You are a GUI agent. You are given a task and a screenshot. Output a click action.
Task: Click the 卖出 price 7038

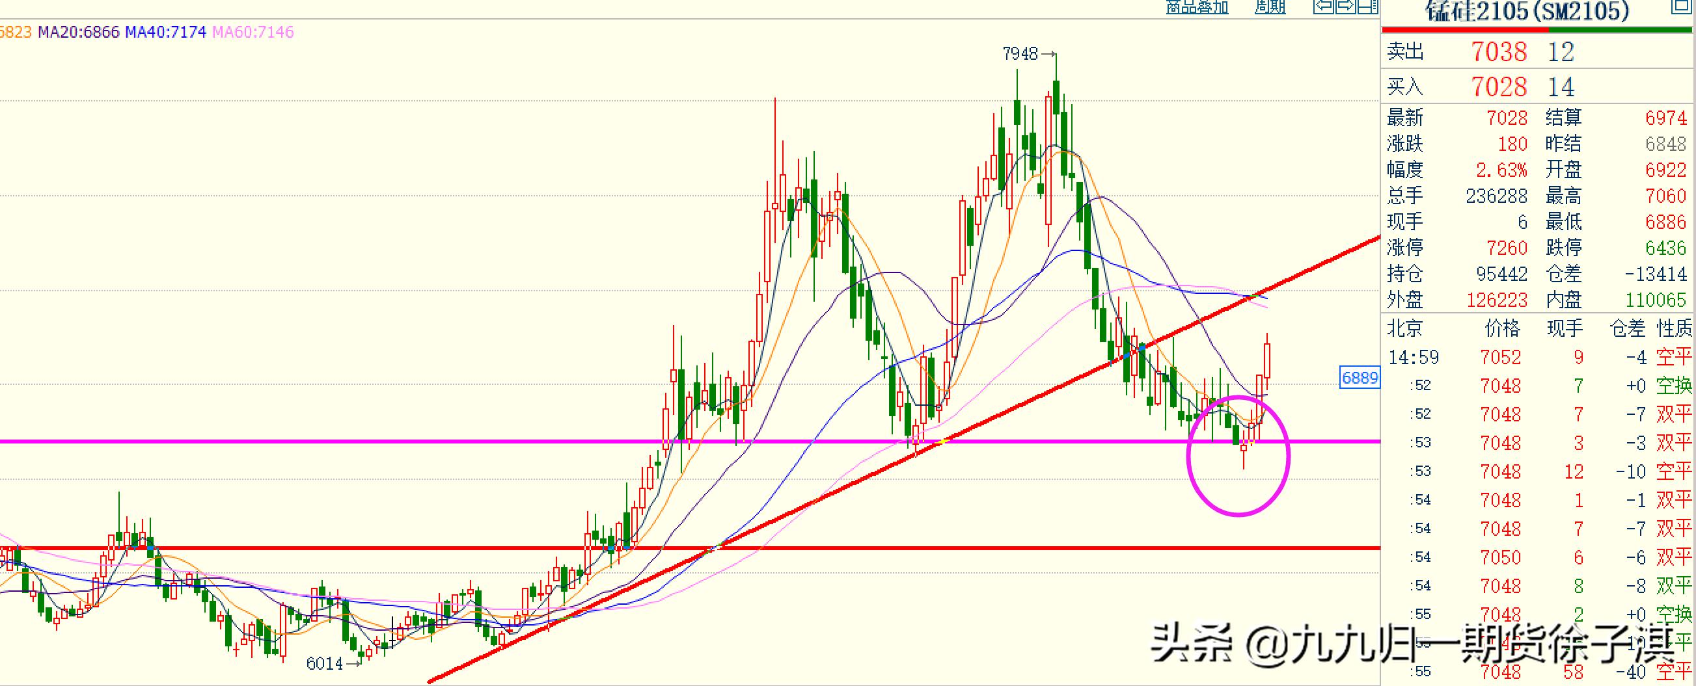click(1499, 52)
